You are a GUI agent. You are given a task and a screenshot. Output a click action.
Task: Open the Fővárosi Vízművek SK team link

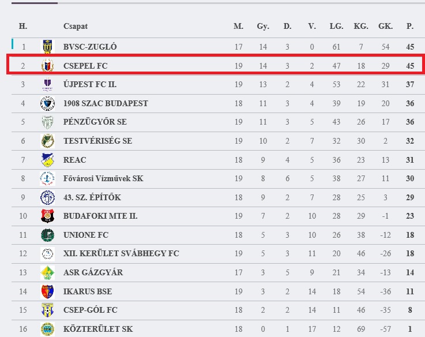[103, 178]
